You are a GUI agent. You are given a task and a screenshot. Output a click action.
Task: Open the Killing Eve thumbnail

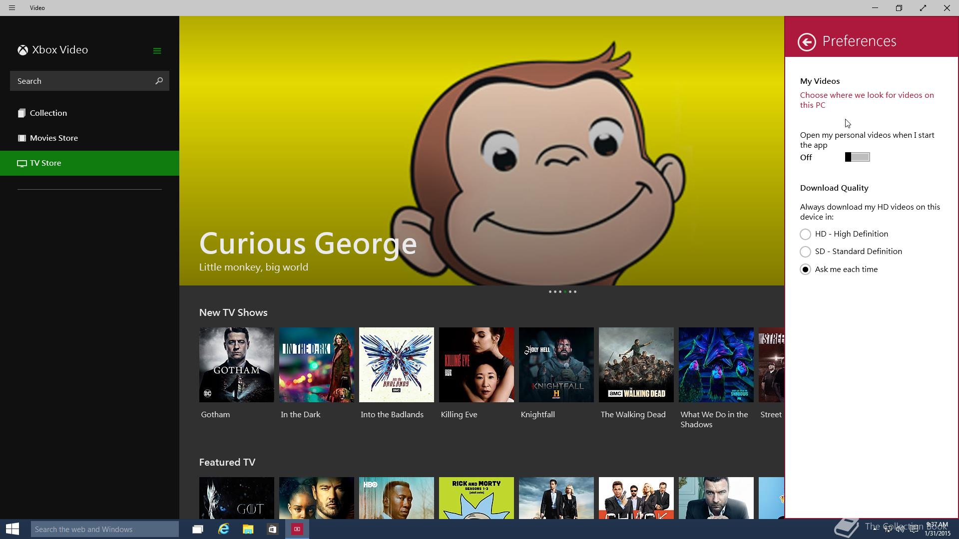477,365
